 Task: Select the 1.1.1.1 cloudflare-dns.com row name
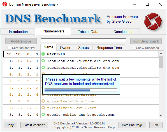click(83, 68)
